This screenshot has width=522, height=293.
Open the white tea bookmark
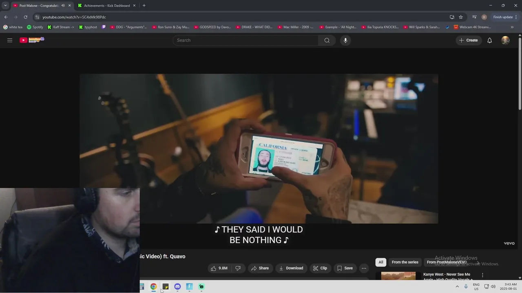[x=13, y=27]
